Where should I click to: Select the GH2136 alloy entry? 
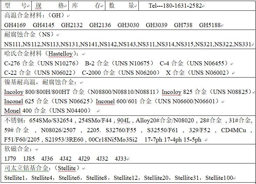click(x=100, y=25)
